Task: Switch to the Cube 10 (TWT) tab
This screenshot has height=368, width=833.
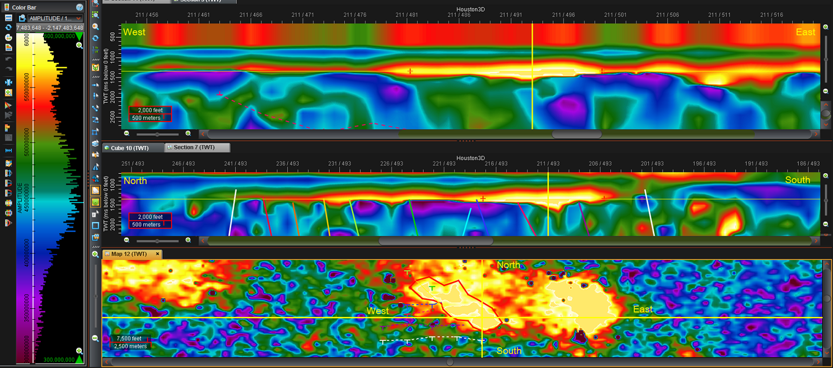Action: [x=134, y=148]
